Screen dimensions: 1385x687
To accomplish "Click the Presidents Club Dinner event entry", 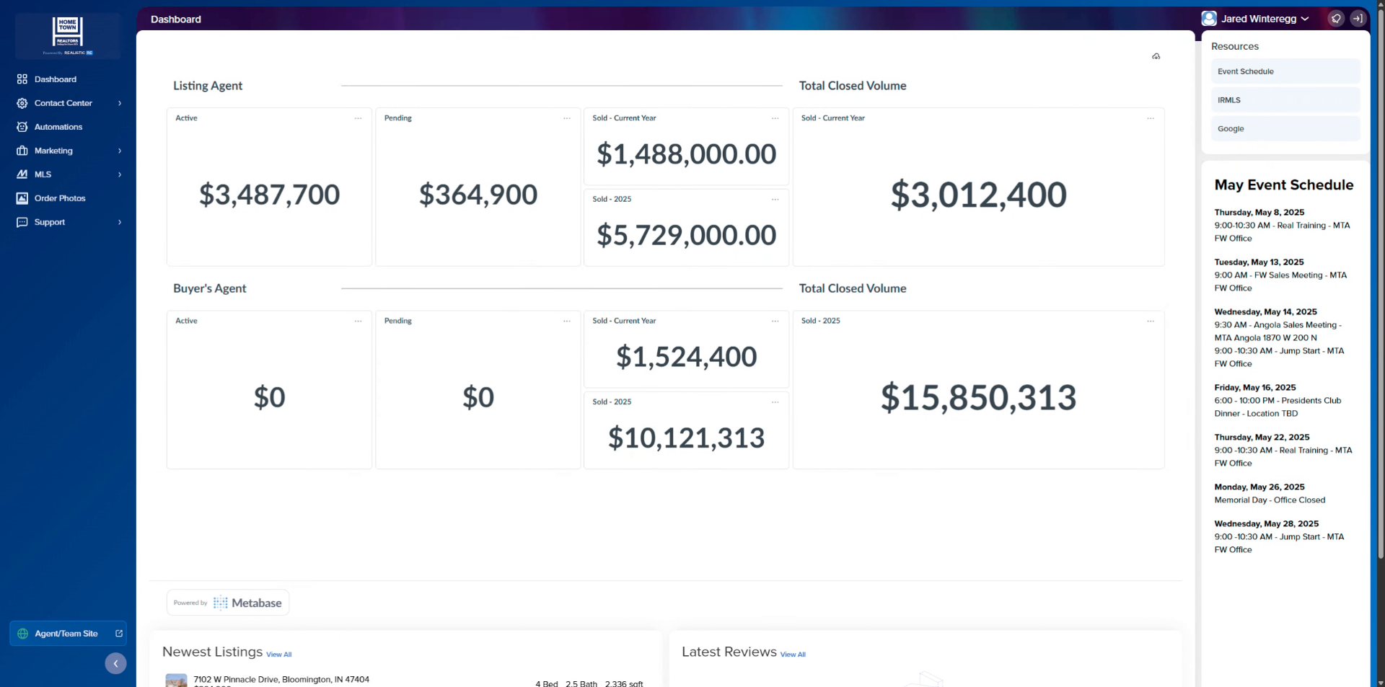I will click(1278, 407).
